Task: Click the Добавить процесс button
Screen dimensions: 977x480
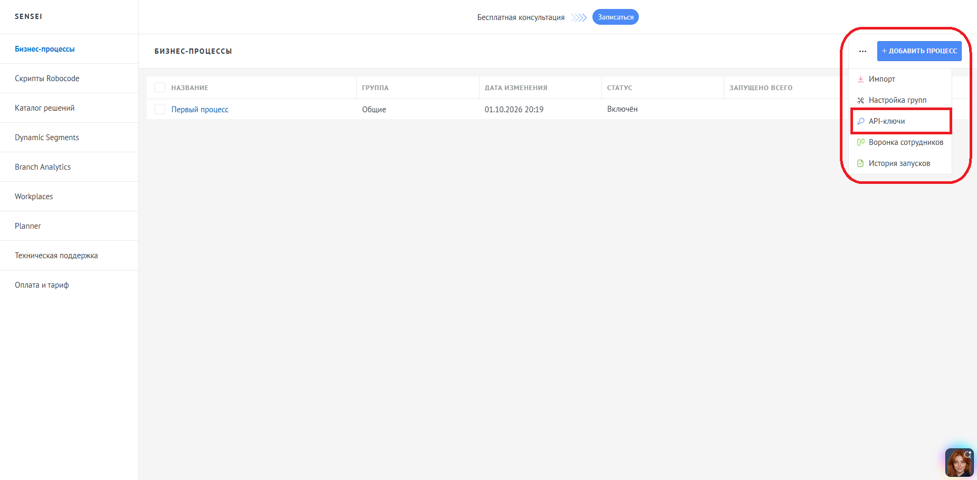Action: pyautogui.click(x=919, y=51)
